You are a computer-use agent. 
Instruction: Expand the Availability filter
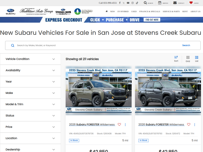tap(30, 70)
